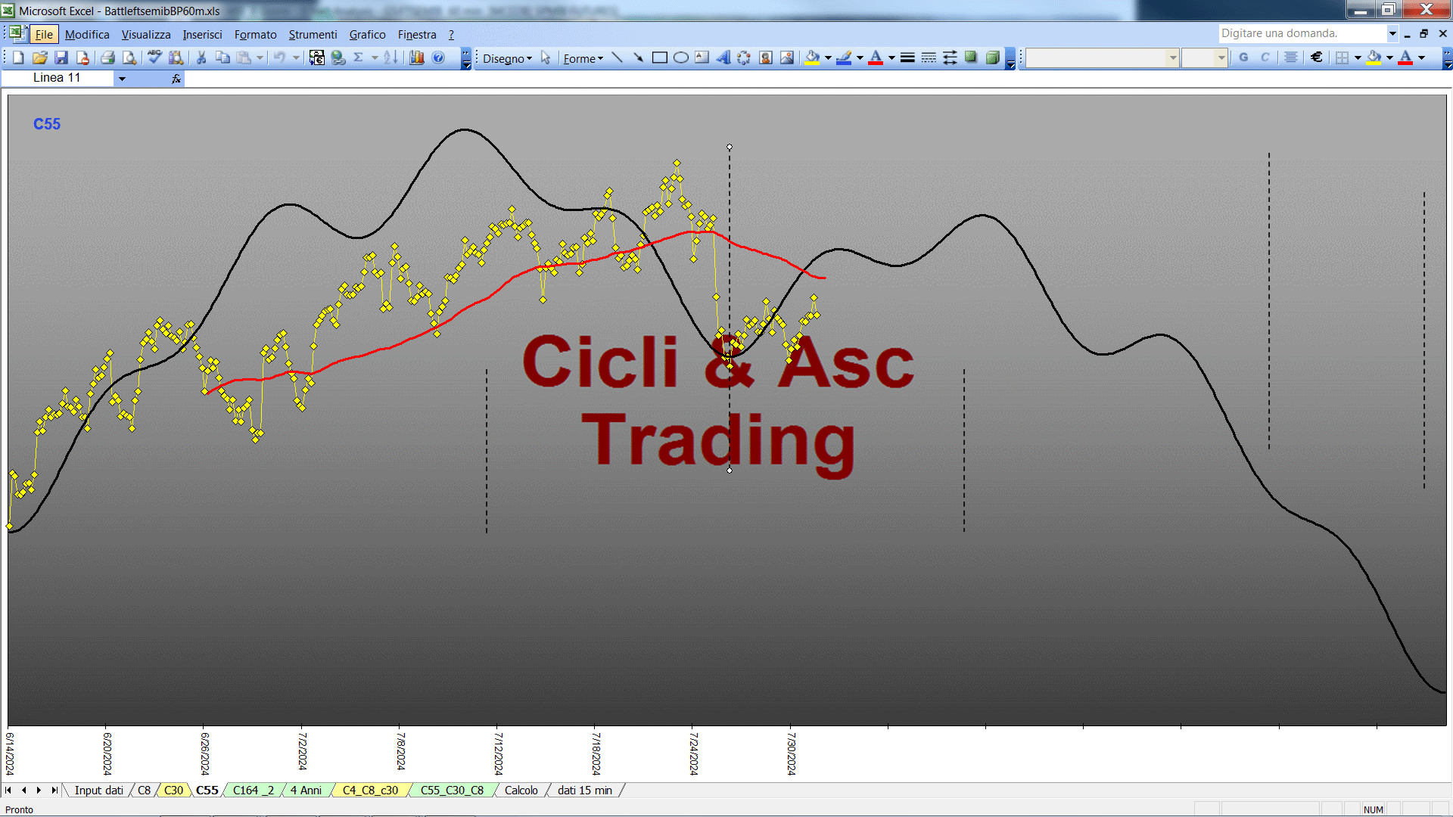Screen dimensions: 1453x817
Task: Click the 3-D Style icon
Action: [x=992, y=58]
